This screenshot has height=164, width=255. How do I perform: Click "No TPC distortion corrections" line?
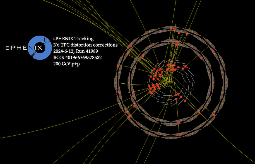tap(85, 45)
